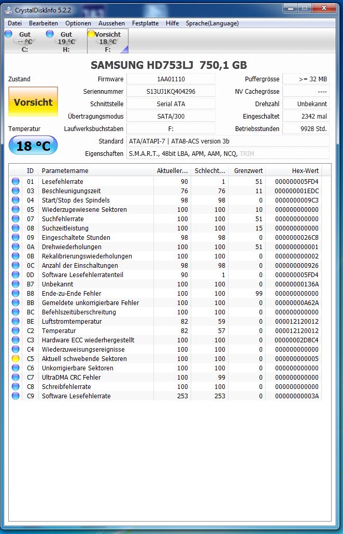Click the status dot for Anzahl der Einschaltungen

pos(16,265)
